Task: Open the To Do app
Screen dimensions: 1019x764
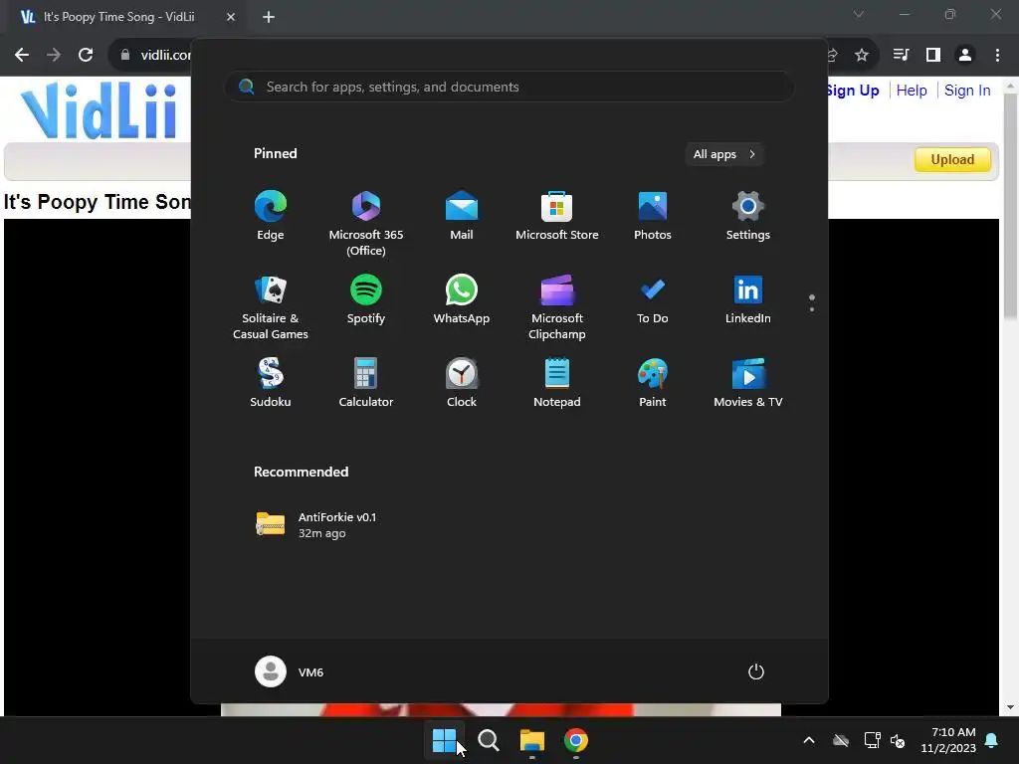Action: (653, 300)
